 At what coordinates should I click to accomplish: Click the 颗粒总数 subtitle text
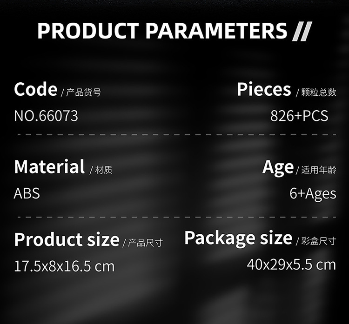point(319,93)
